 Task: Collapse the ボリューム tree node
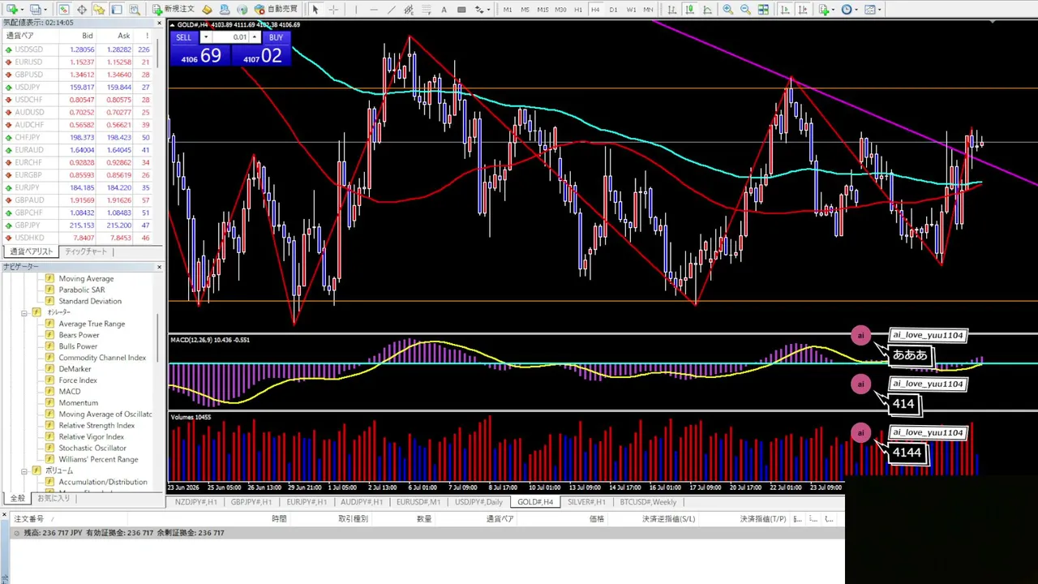tap(24, 471)
